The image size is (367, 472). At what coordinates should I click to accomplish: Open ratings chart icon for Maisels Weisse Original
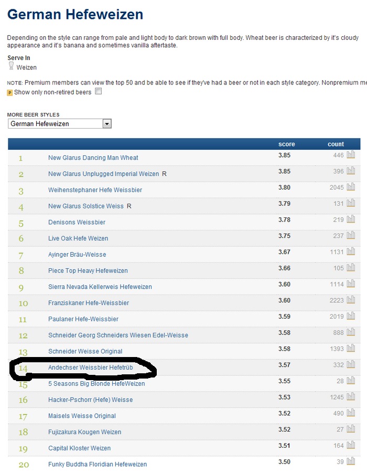351,413
